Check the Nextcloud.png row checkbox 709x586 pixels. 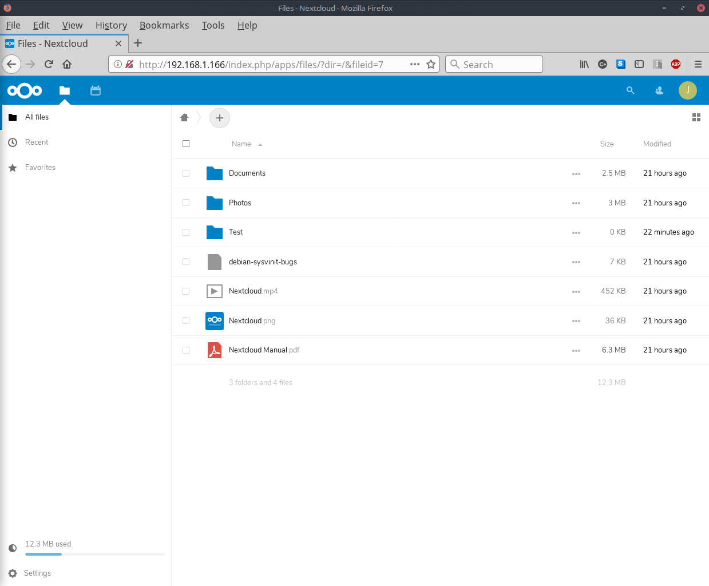click(186, 320)
